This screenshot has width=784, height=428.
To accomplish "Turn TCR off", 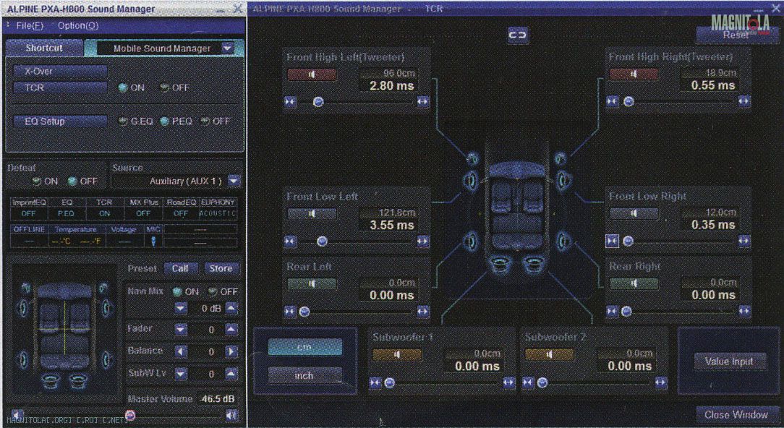I will (164, 87).
